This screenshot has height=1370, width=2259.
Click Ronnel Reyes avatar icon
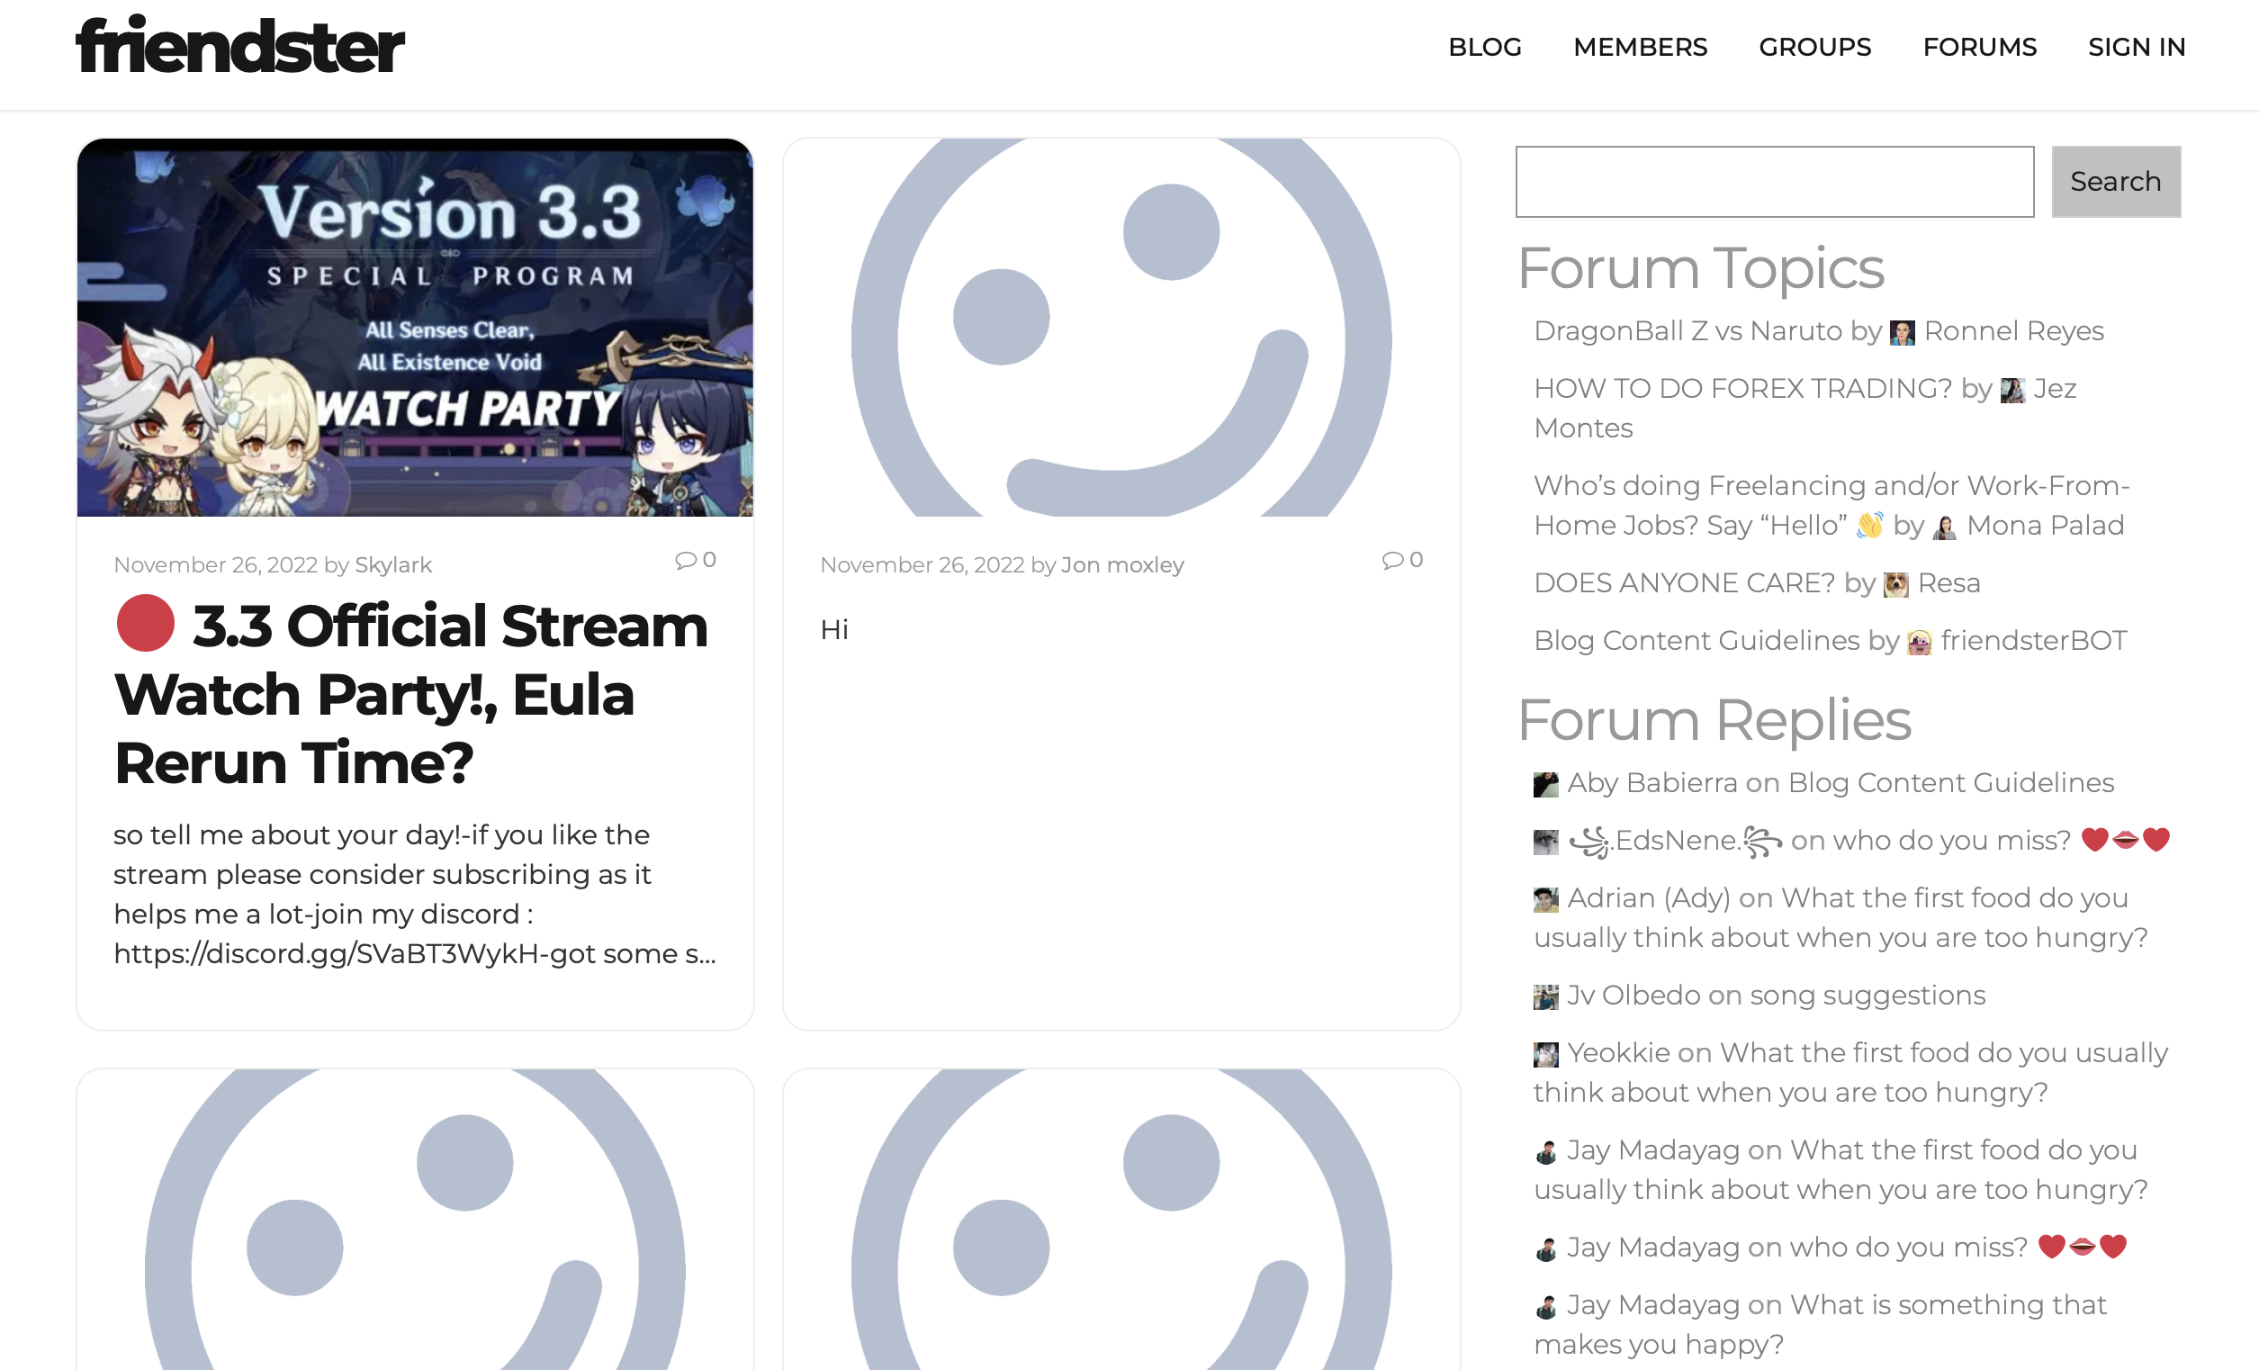point(1903,333)
